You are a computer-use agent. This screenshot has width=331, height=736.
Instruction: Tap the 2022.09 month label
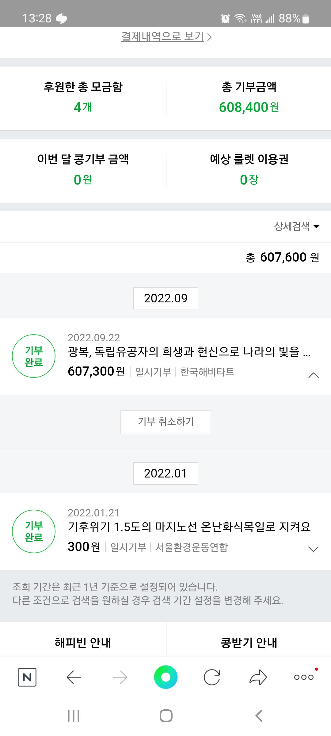click(166, 298)
